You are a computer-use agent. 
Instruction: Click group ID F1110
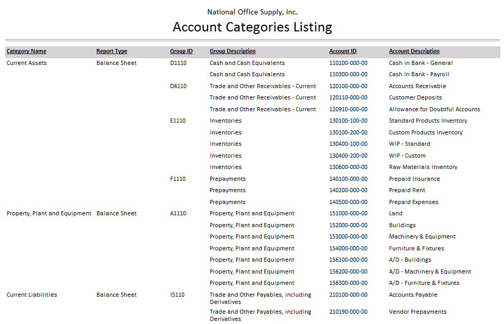(x=178, y=179)
